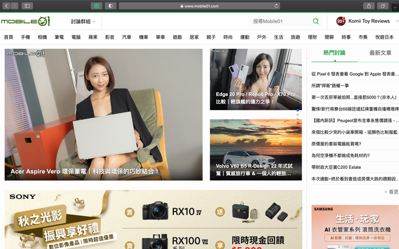Switch to the 熱門討論 tab
Image resolution: width=399 pixels, height=249 pixels.
[334, 53]
